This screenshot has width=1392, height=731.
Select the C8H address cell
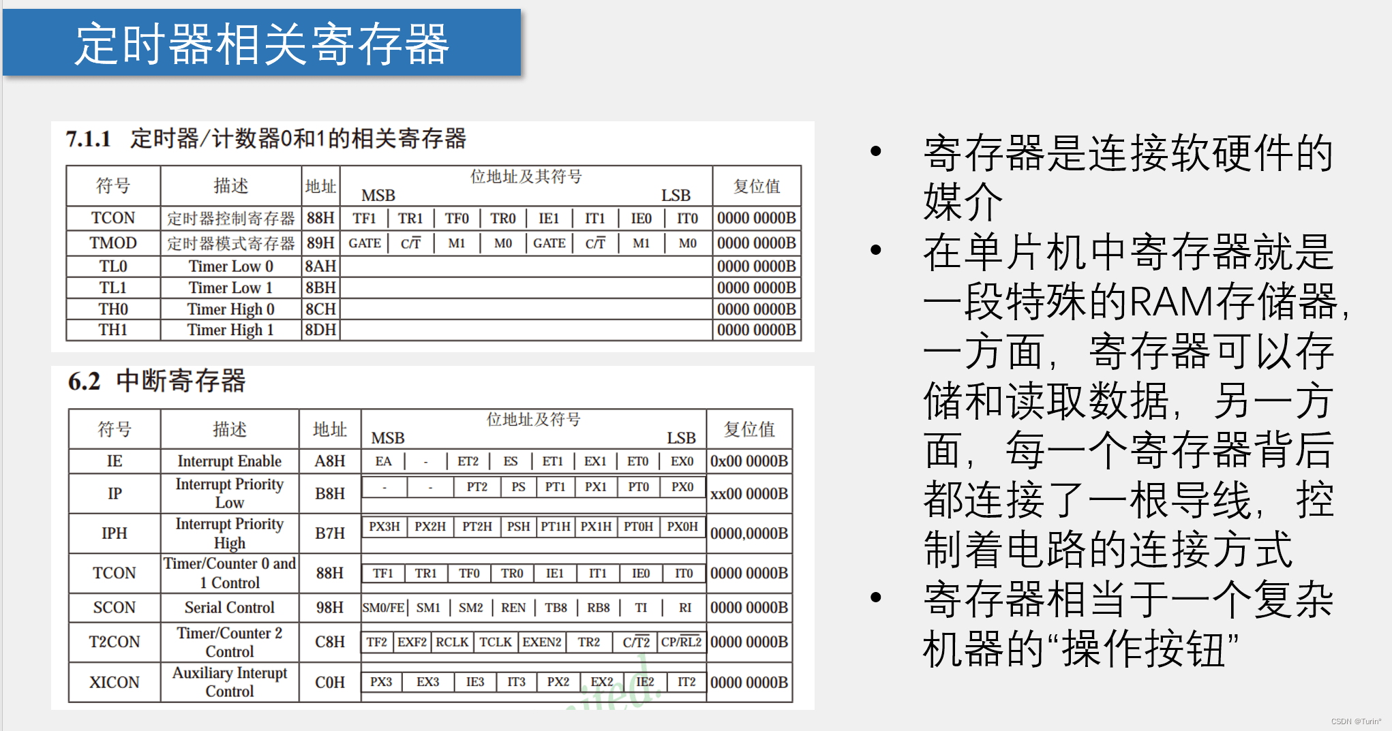pyautogui.click(x=329, y=642)
